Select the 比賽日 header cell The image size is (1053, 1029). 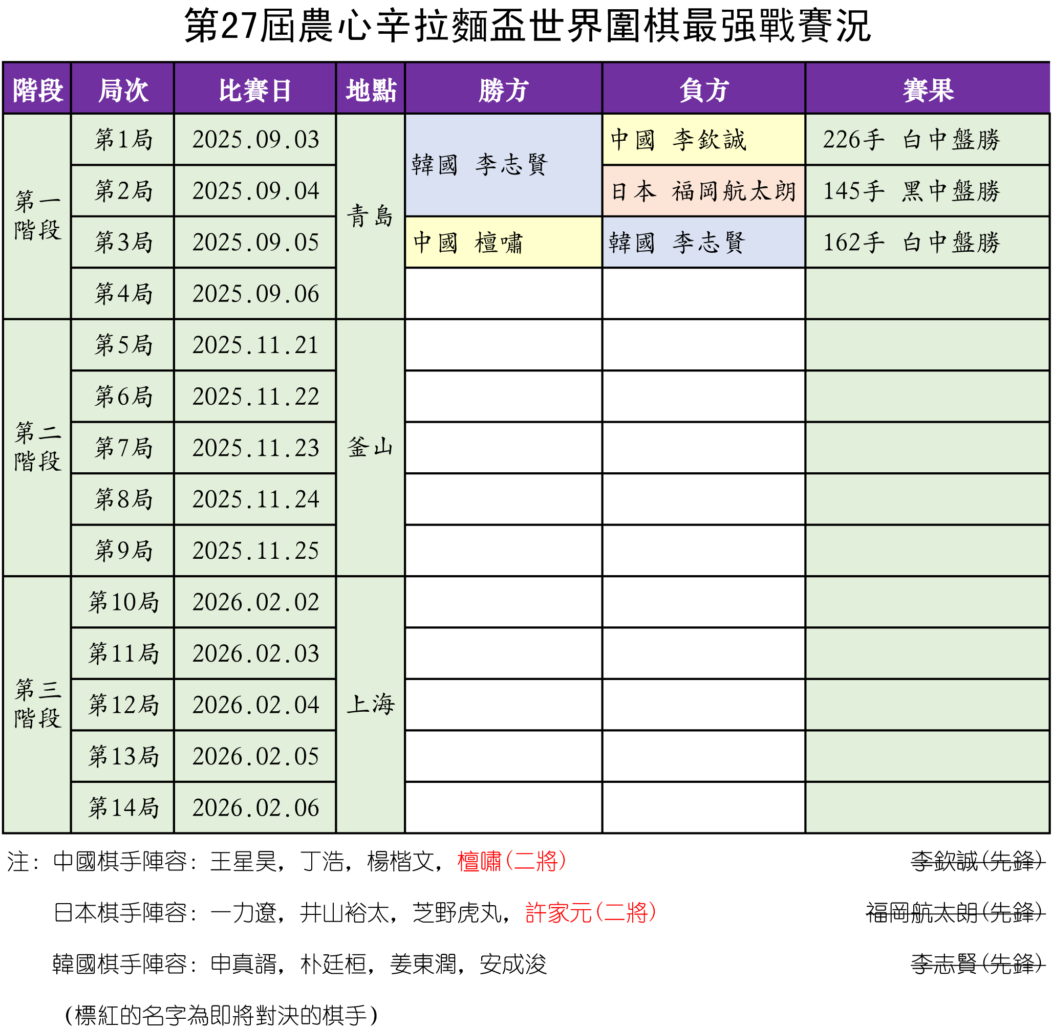(255, 89)
